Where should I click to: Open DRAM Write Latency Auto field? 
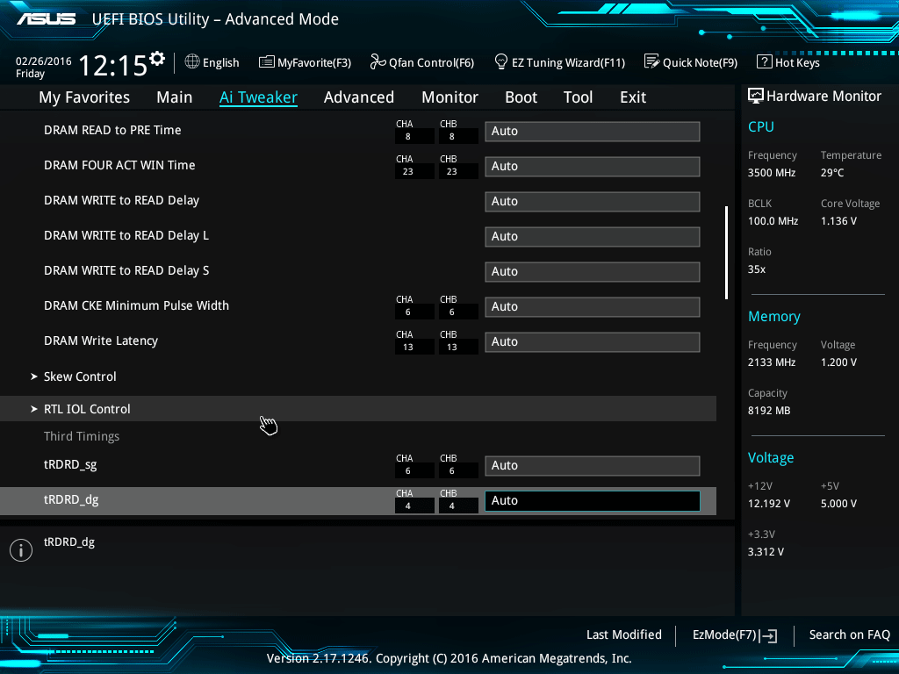[x=592, y=342]
